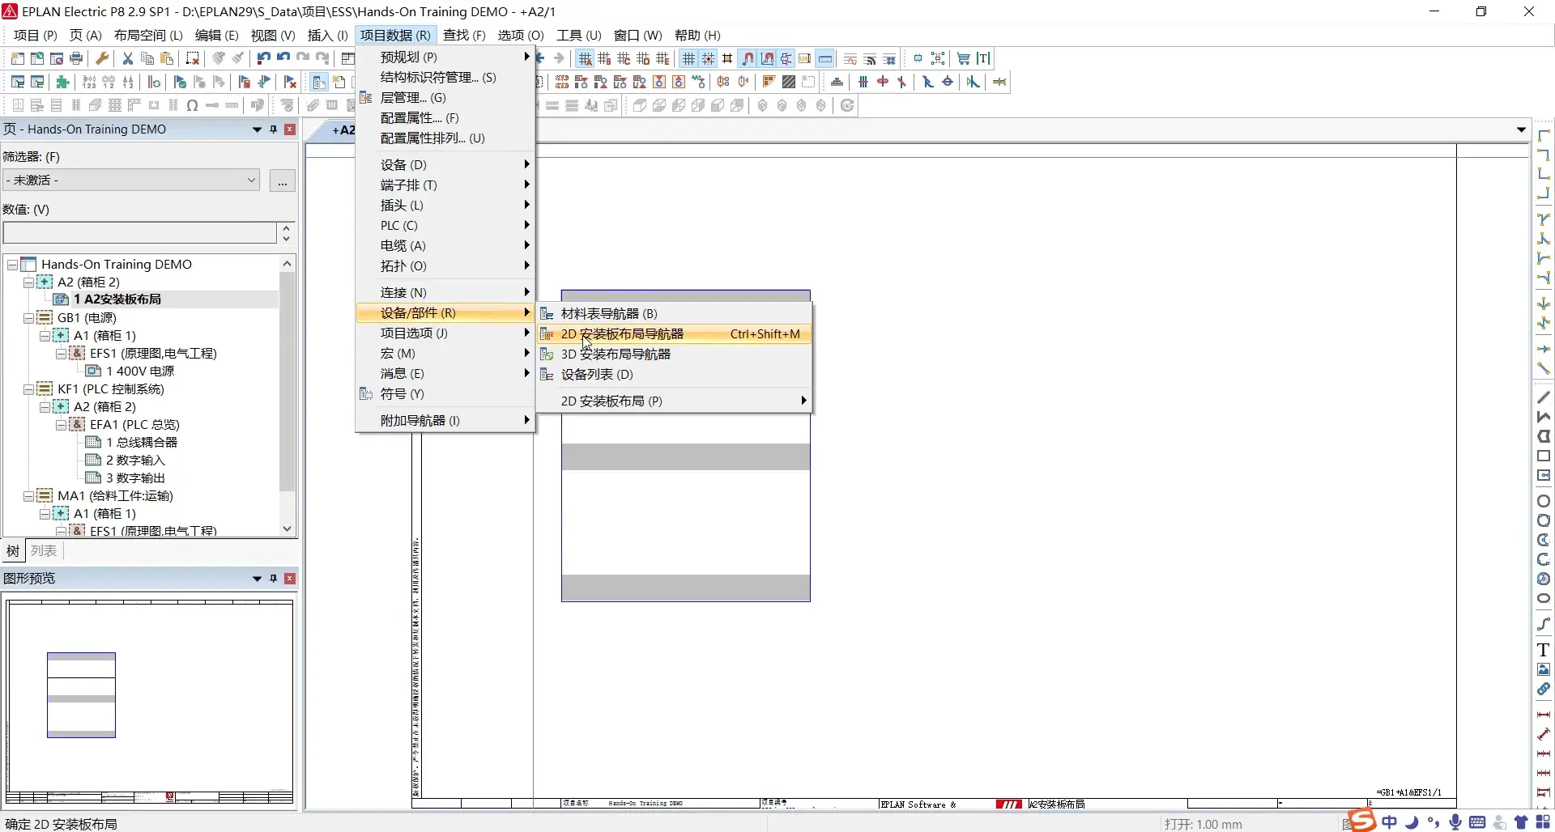
Task: Select 2 数字输入 page in tree
Action: pyautogui.click(x=135, y=461)
